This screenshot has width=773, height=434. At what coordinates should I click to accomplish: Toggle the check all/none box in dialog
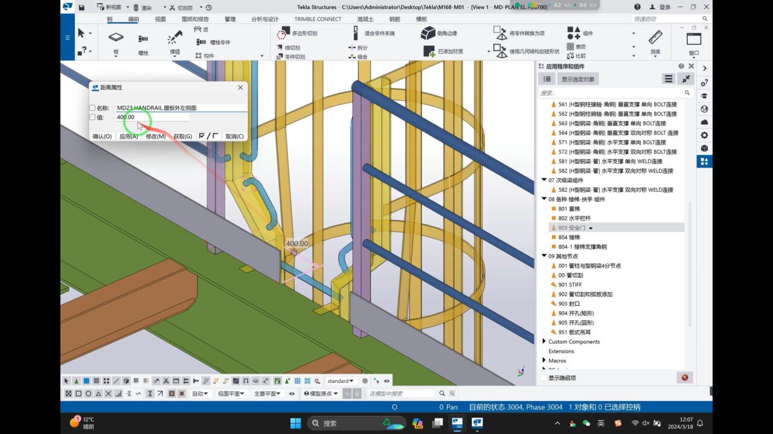208,136
